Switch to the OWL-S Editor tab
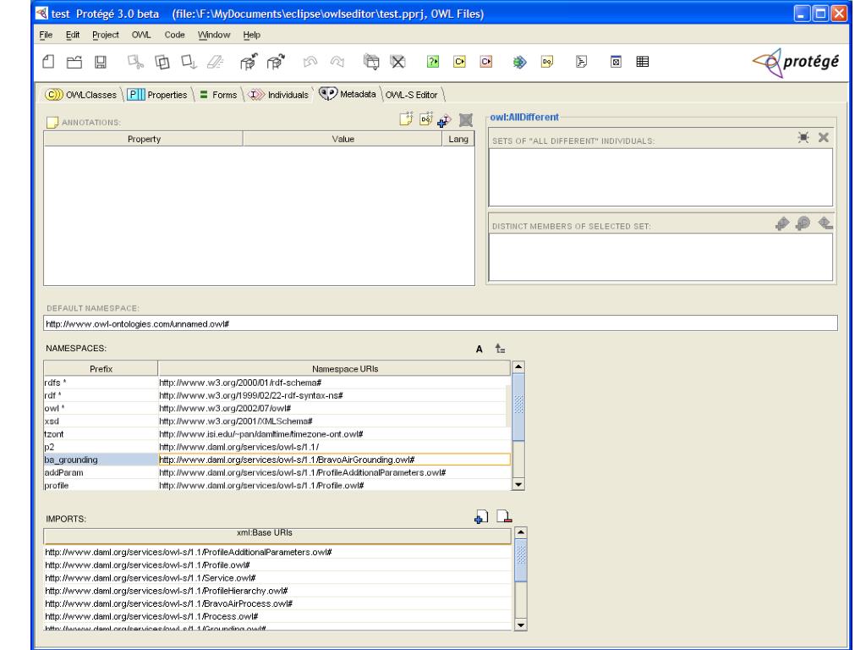Screen dimensions: 866x650 [412, 95]
